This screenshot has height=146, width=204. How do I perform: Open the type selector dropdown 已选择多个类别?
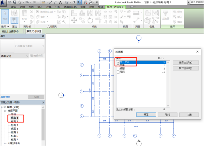pyautogui.click(x=22, y=46)
